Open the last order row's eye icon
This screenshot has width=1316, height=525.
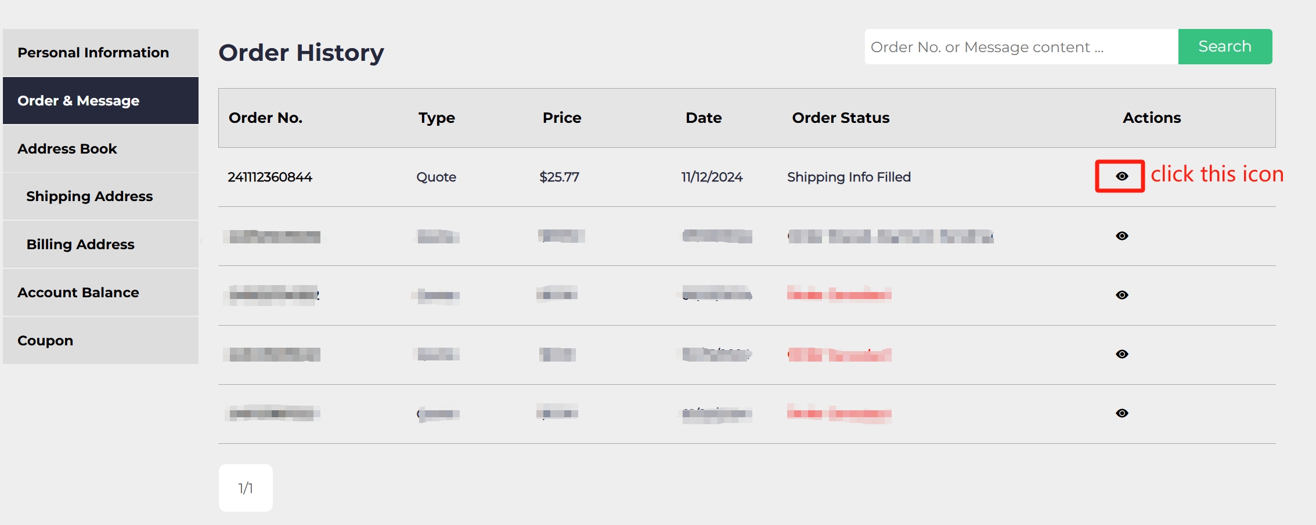pos(1122,413)
